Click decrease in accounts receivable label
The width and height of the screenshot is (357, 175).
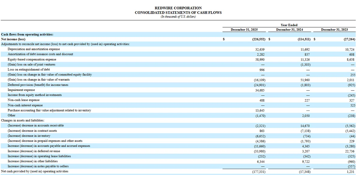[x=36, y=125]
